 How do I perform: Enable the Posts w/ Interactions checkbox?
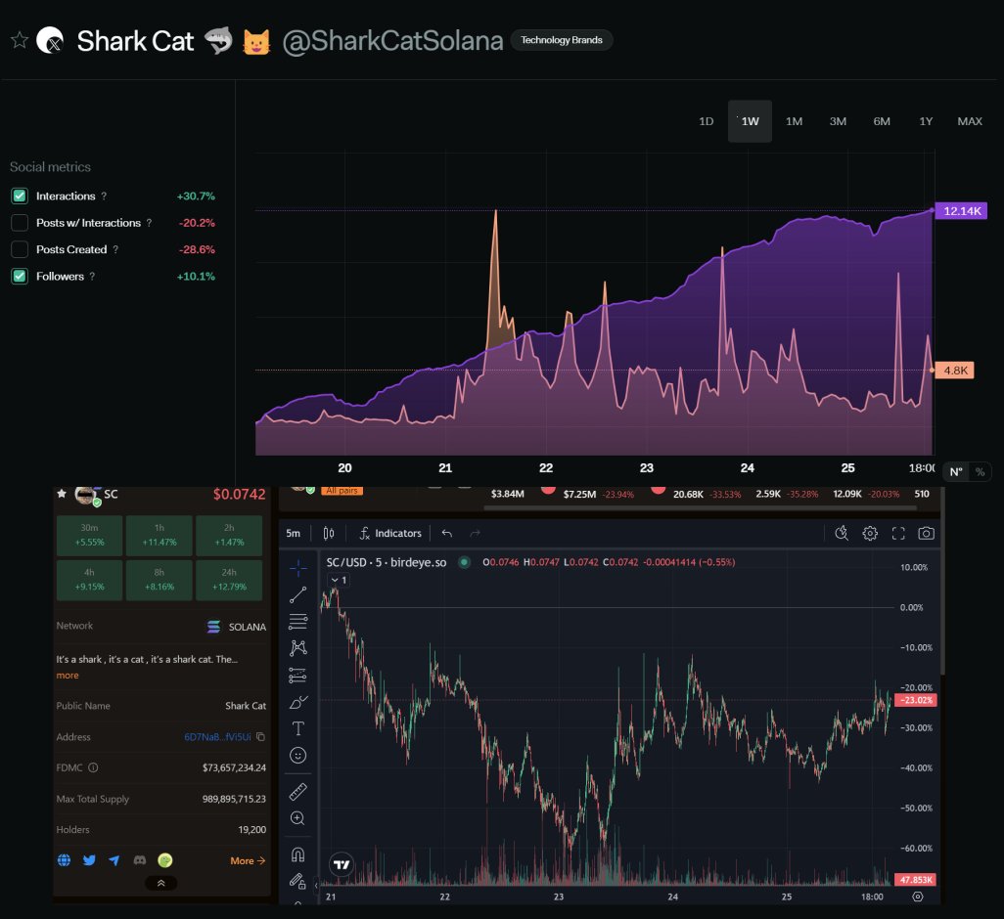(x=20, y=223)
